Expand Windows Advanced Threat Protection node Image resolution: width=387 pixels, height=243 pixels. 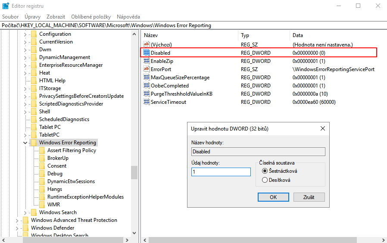[17, 221]
